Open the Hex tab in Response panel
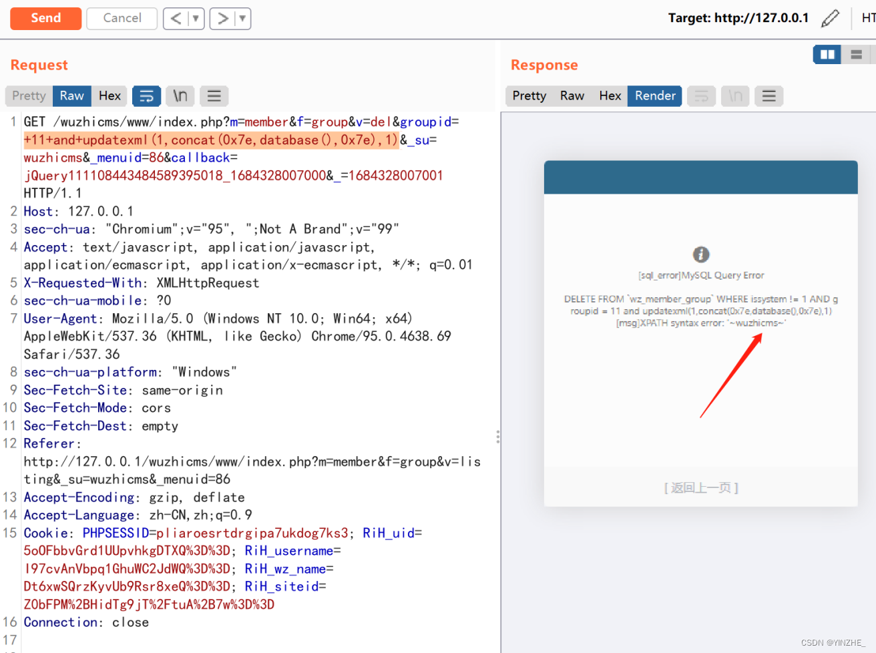This screenshot has height=653, width=876. pos(610,96)
